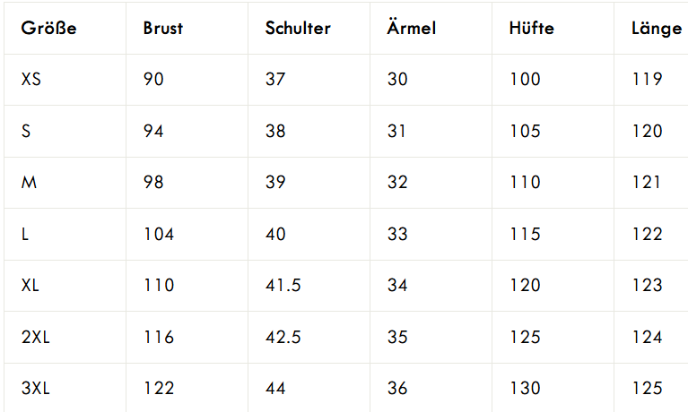
Task: Click the Schulter column header
Action: pos(298,28)
